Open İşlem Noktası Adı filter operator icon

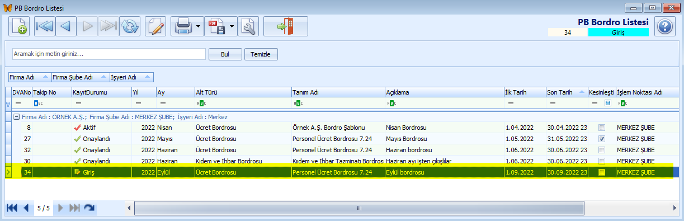(622, 104)
